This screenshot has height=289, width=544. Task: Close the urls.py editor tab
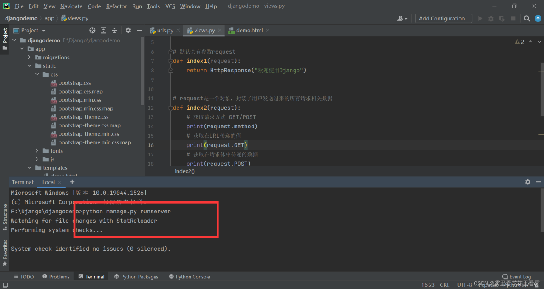178,31
